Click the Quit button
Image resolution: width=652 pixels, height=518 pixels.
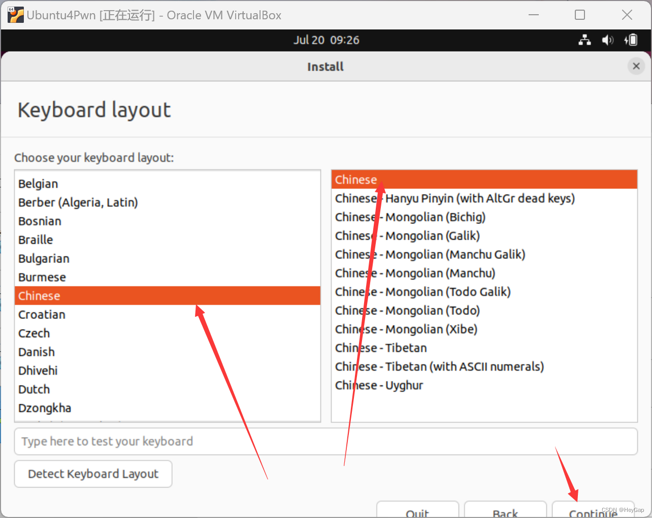click(x=417, y=513)
